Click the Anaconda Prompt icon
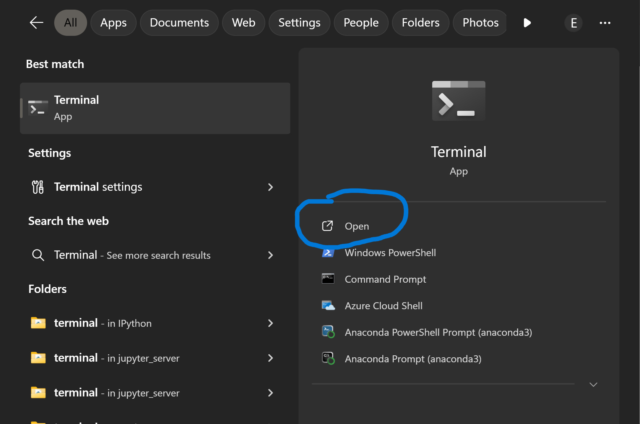 coord(328,358)
